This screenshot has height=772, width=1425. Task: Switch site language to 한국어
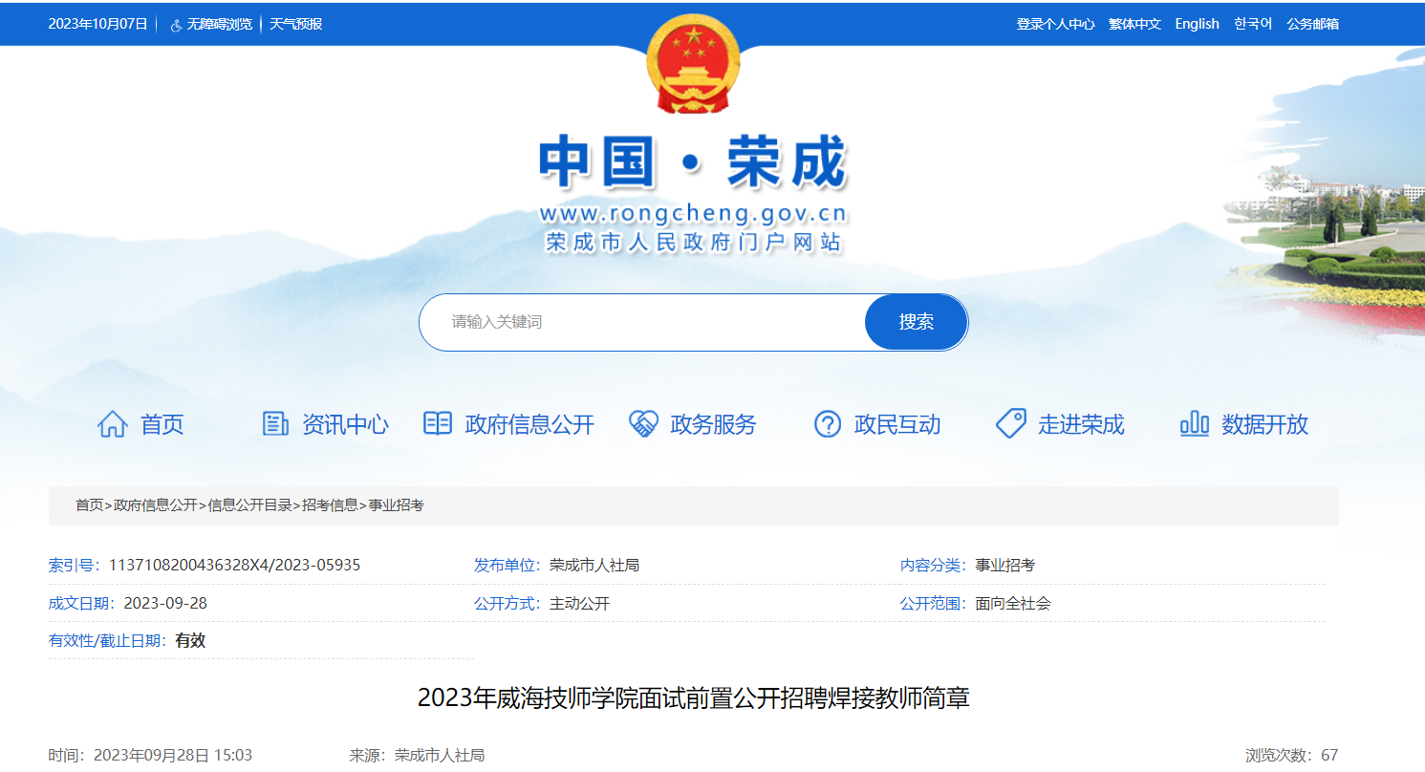tap(1253, 24)
